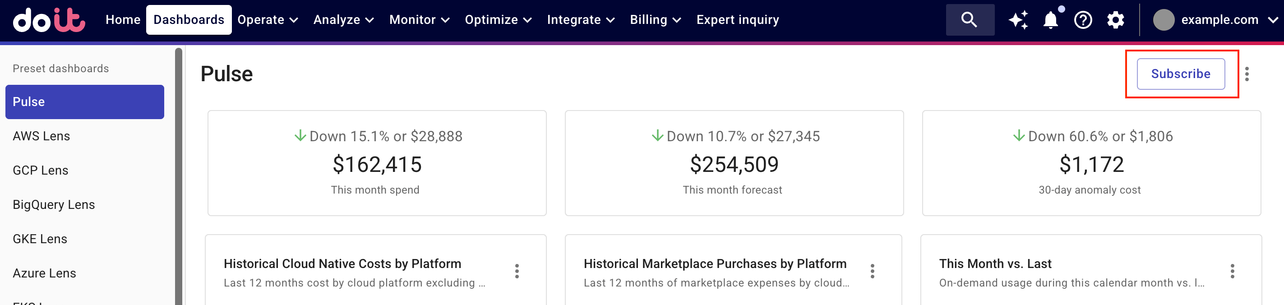Click the Down 10.7% or $27,345 text
Image resolution: width=1284 pixels, height=305 pixels.
743,137
